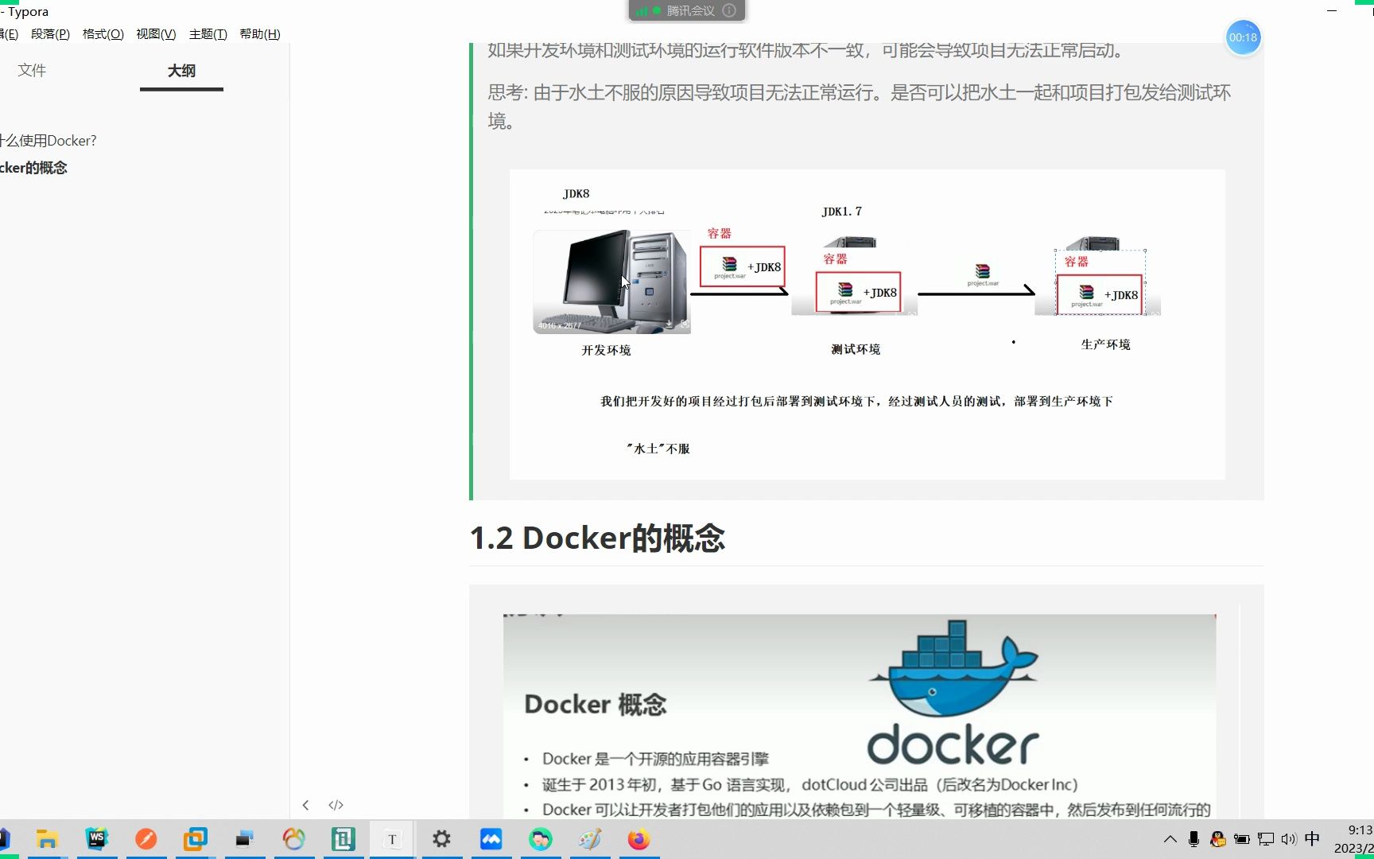This screenshot has height=859, width=1374.
Task: Minimize the Typora window
Action: [x=1332, y=11]
